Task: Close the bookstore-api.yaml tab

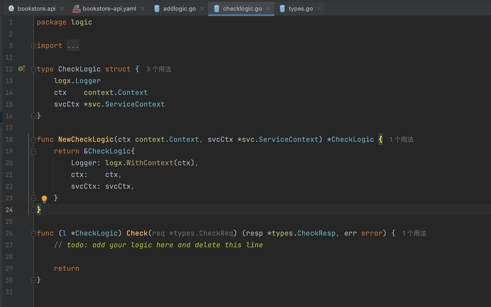Action: [x=142, y=9]
